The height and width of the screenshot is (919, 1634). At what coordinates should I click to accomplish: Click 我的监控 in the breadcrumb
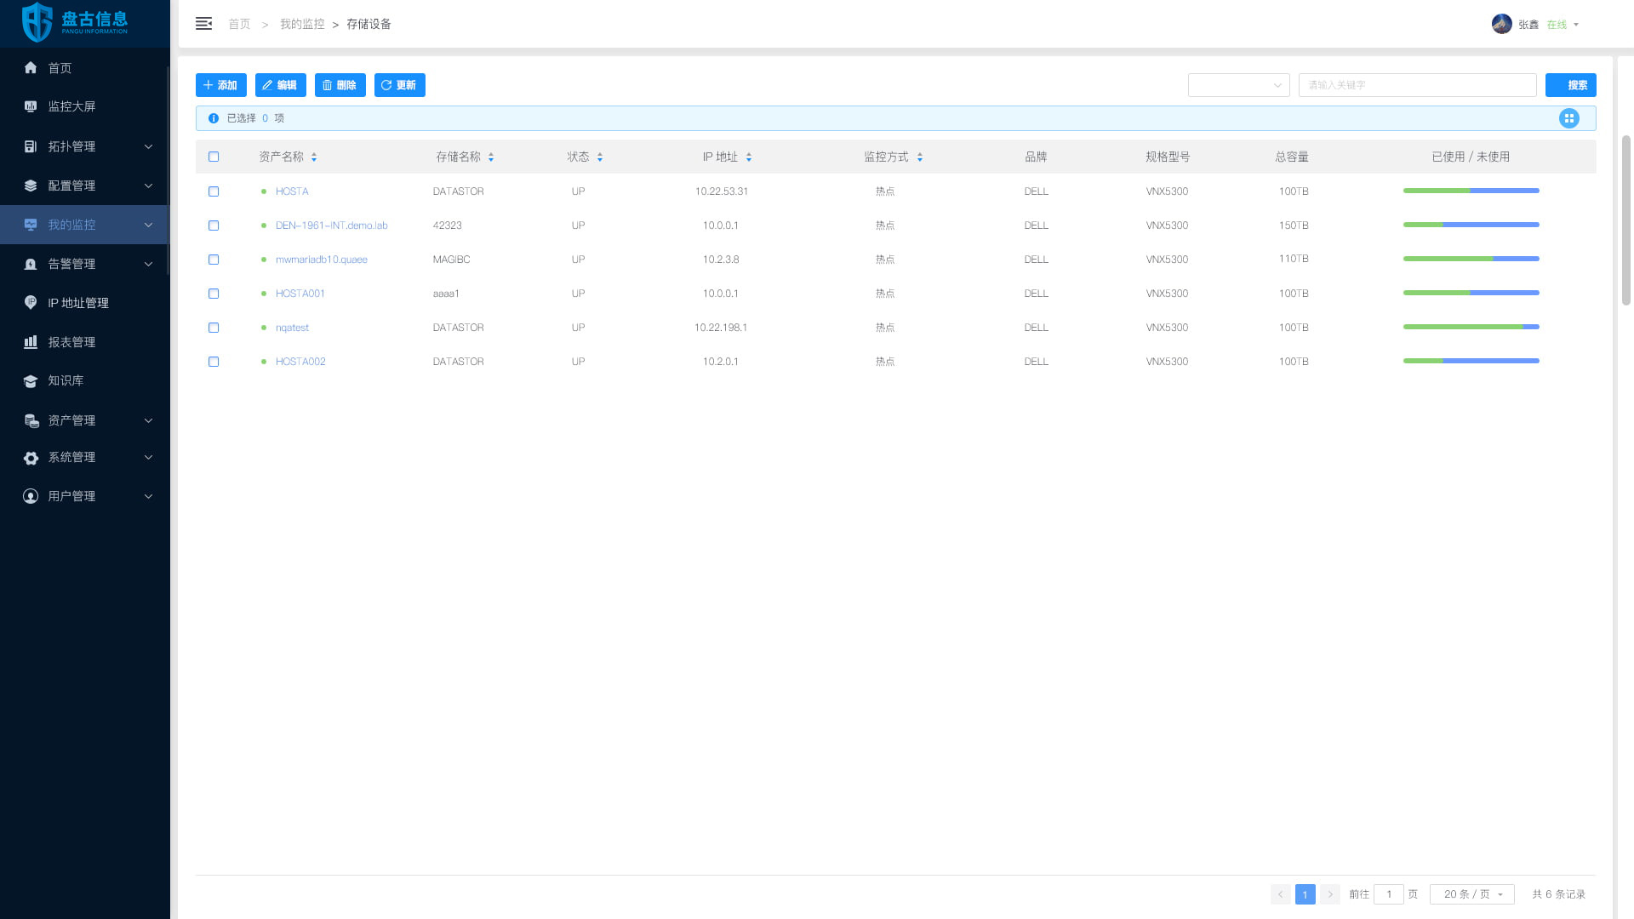[x=302, y=25]
